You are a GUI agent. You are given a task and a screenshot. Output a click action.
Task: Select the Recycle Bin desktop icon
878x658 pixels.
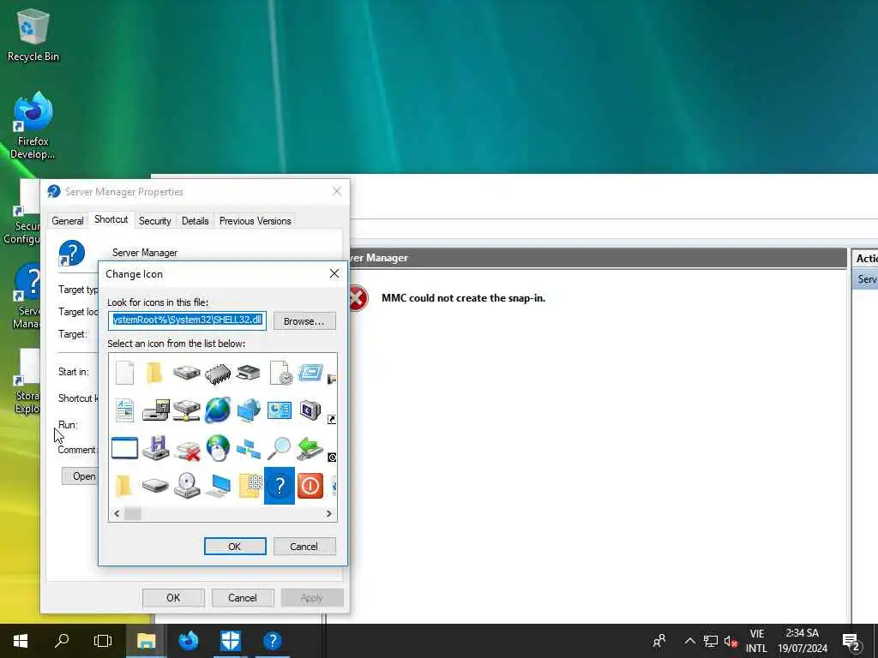[x=33, y=34]
